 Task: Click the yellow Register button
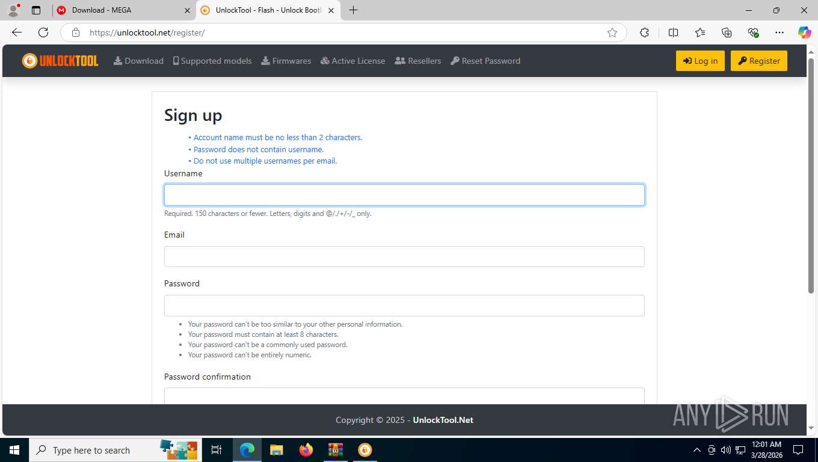coord(759,61)
